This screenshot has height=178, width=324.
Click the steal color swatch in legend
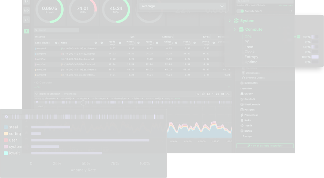pos(6,127)
